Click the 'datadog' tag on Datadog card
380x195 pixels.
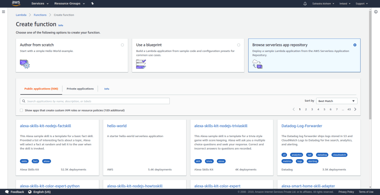322,155
